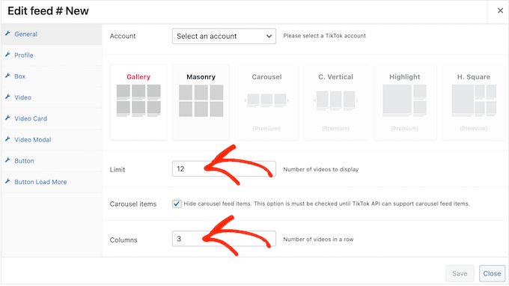509x286 pixels.
Task: Click the Close button
Action: click(x=492, y=273)
